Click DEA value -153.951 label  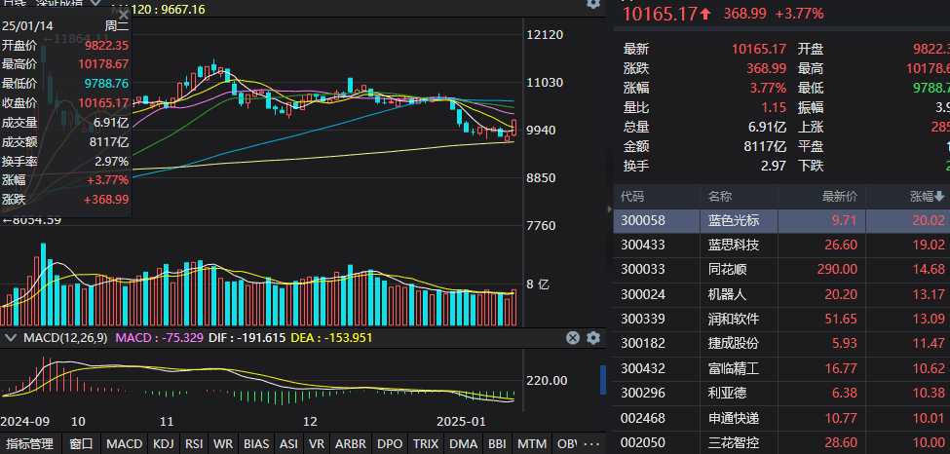coord(331,338)
